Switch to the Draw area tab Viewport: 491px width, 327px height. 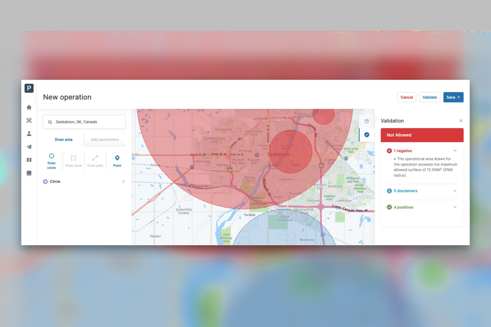[64, 139]
